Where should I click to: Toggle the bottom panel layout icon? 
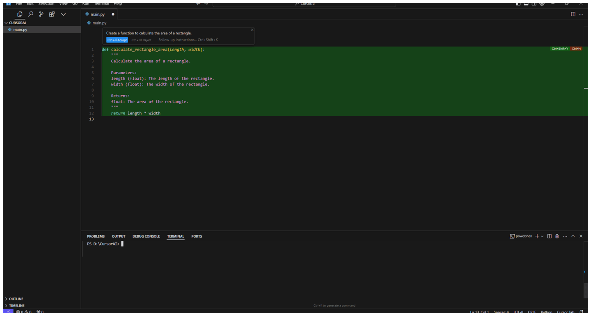tap(526, 3)
